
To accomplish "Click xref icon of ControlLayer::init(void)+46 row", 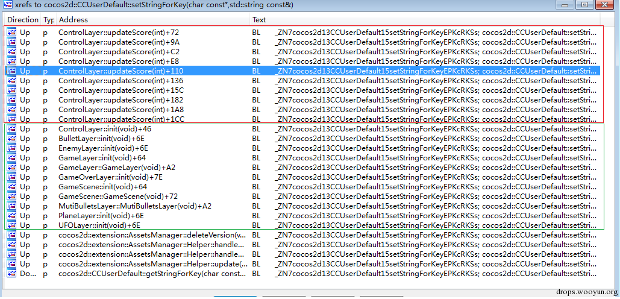I will tap(11, 129).
